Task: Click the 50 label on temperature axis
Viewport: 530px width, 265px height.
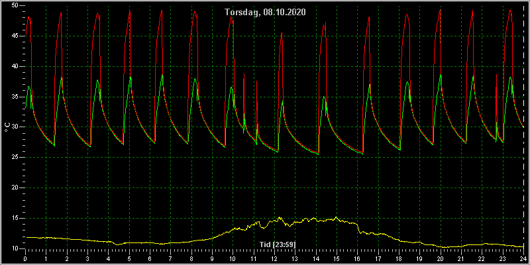Action: 14,6
